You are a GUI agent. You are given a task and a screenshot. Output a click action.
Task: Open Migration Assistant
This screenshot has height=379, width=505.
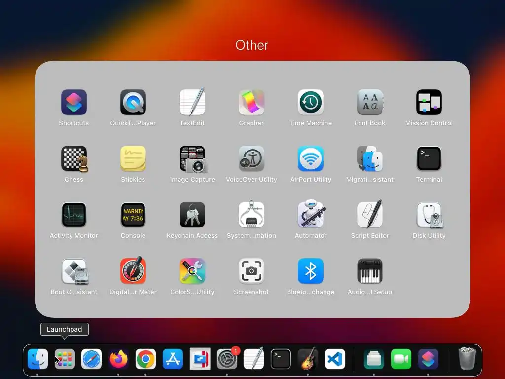click(x=370, y=158)
